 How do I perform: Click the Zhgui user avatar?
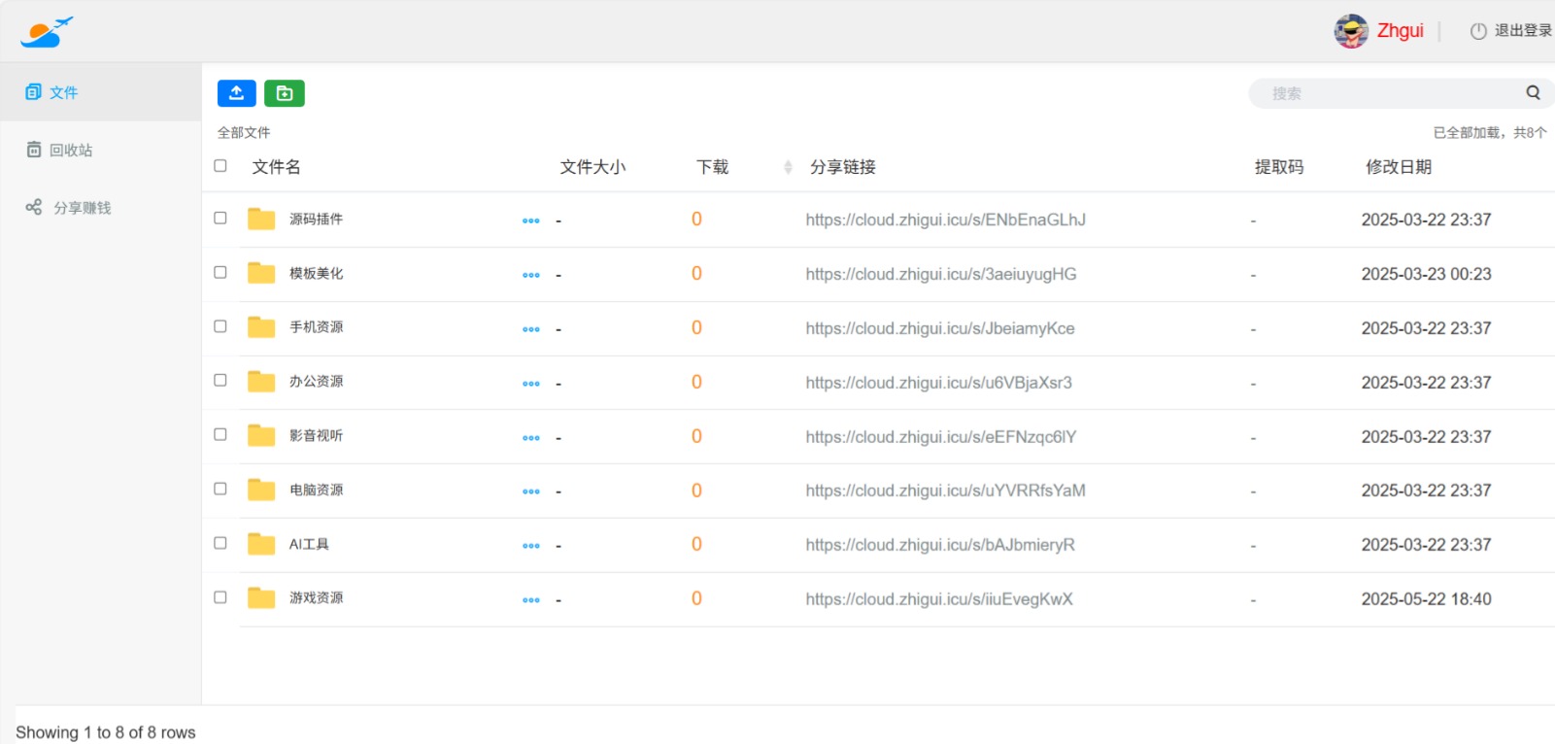tap(1350, 31)
